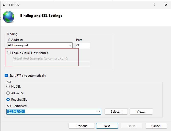This screenshot has width=171, height=131.
Task: Uncheck Start FTP site automatically
Action: point(6,76)
